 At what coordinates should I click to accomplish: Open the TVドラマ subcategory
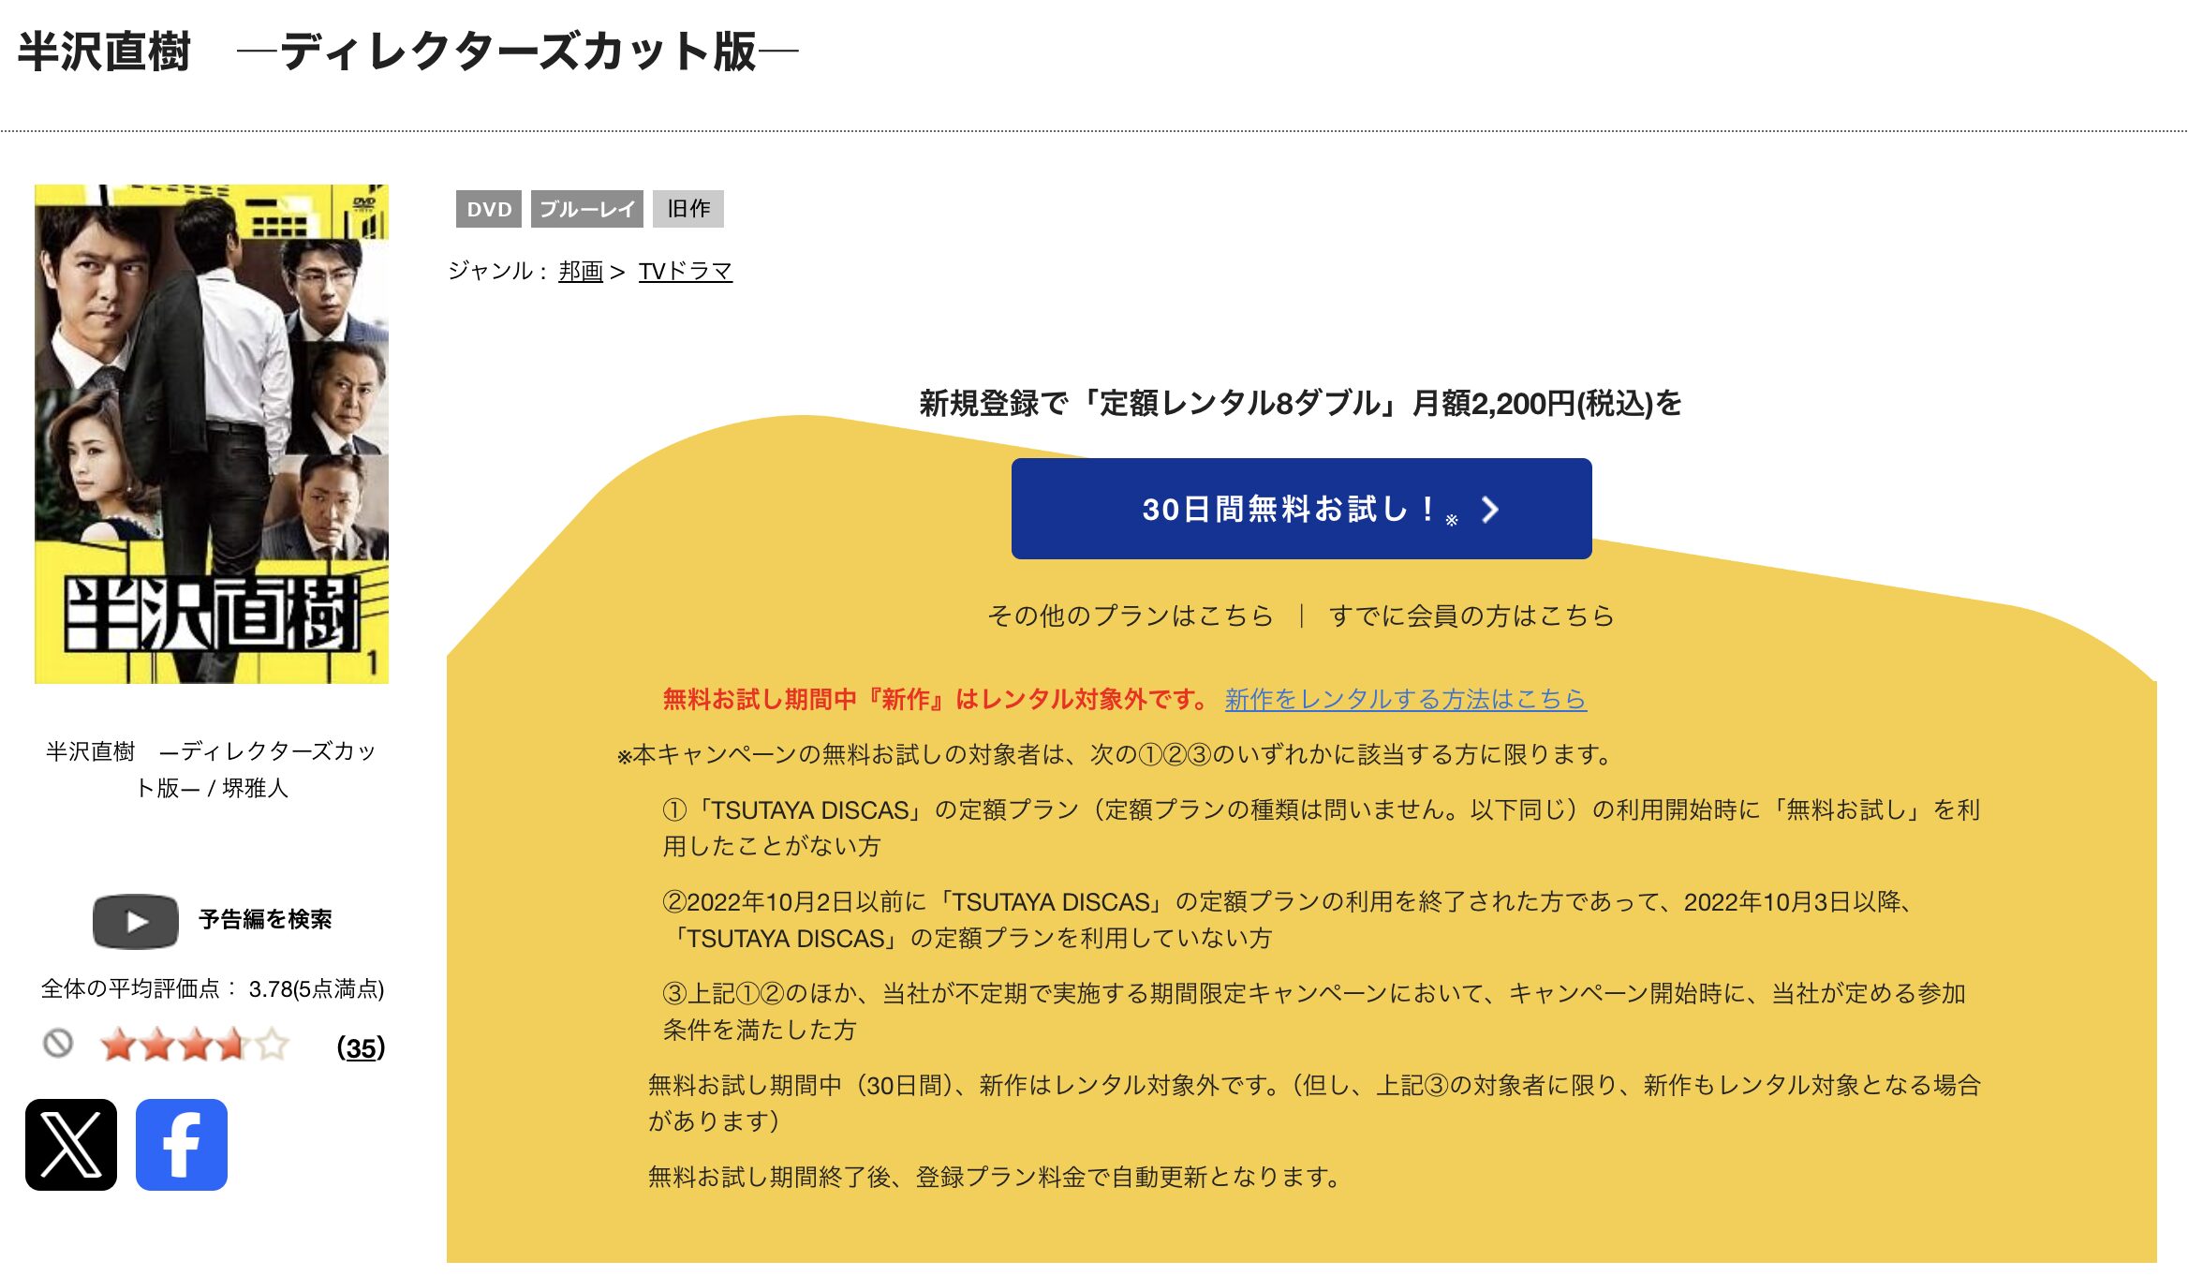pyautogui.click(x=684, y=271)
